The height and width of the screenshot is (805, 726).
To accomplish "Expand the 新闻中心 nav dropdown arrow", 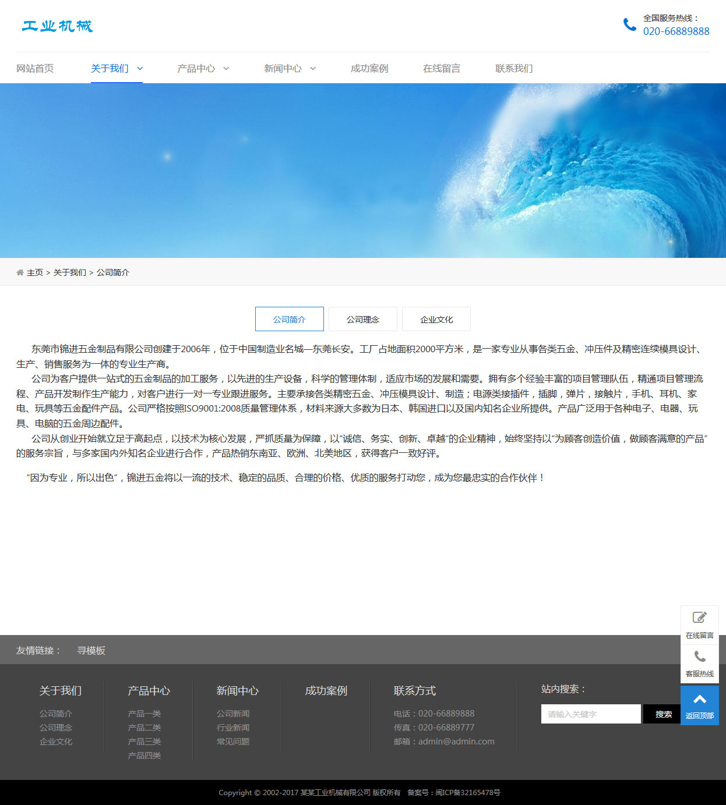I will [313, 69].
